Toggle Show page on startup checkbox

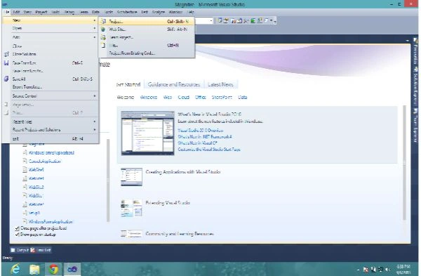pyautogui.click(x=17, y=235)
